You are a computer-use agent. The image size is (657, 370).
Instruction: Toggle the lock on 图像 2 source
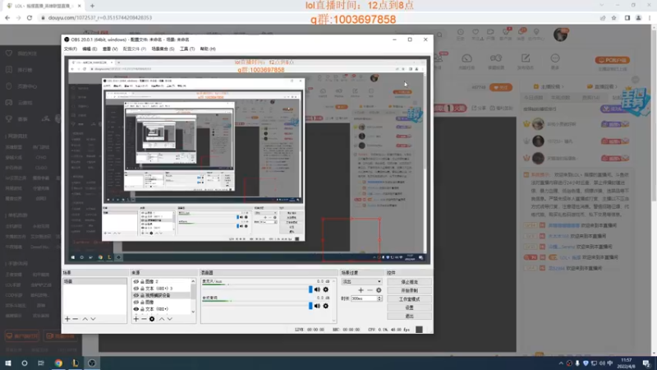click(x=142, y=281)
